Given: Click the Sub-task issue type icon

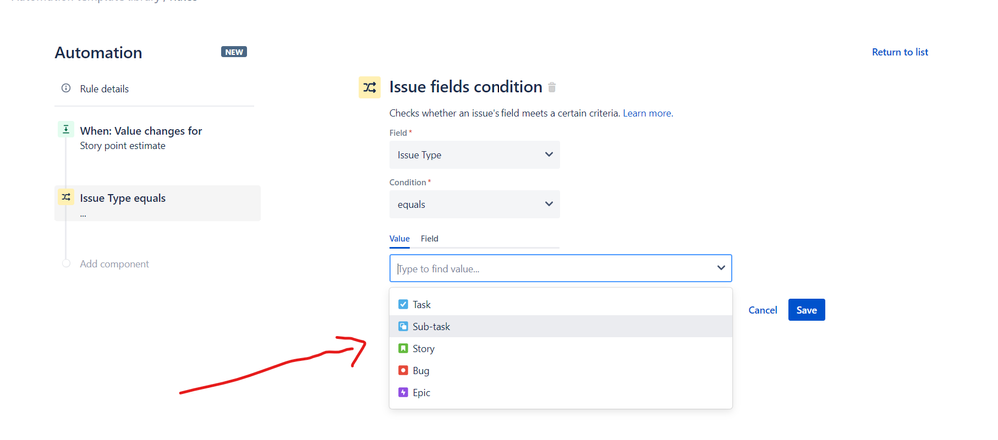Looking at the screenshot, I should click(403, 327).
